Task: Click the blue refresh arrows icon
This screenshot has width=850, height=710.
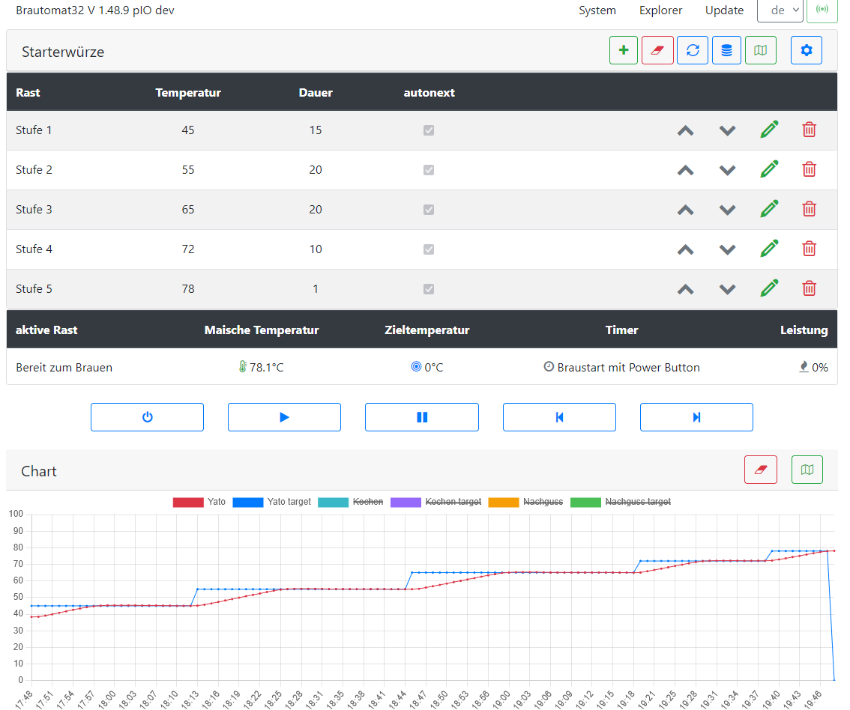Action: pos(693,51)
